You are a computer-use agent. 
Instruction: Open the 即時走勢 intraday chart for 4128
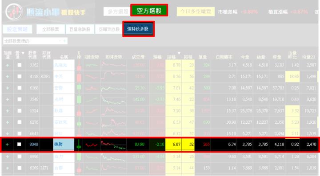click(113, 77)
